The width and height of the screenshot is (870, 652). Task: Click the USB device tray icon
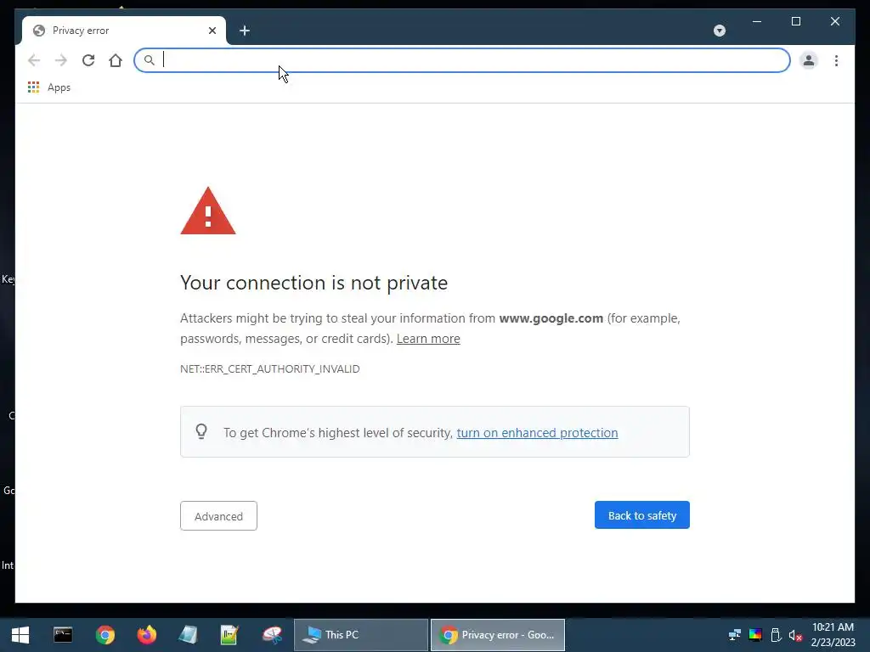(776, 635)
